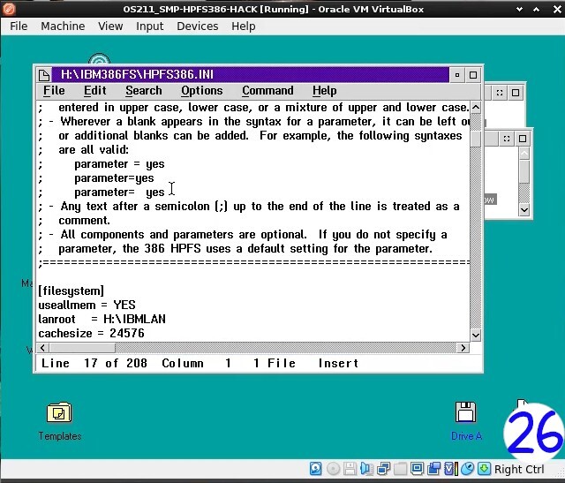This screenshot has width=565, height=483.
Task: Click the shared folders status icon
Action: point(400,469)
